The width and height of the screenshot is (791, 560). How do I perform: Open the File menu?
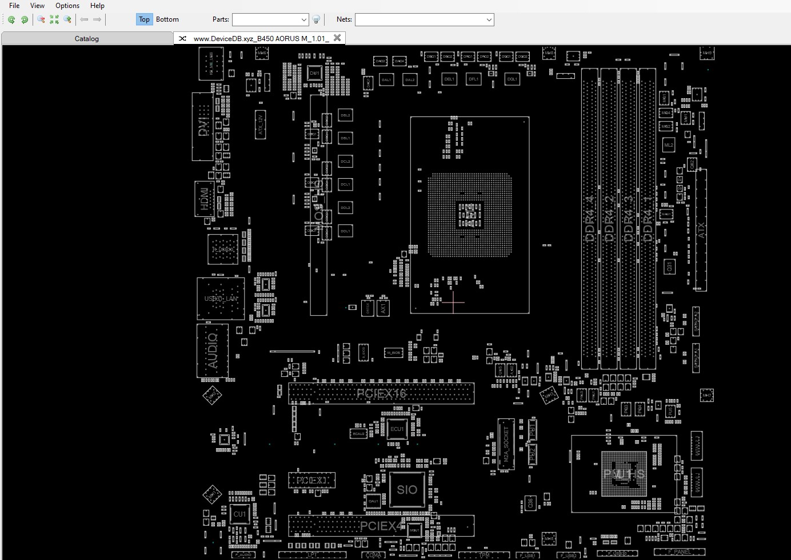click(14, 6)
